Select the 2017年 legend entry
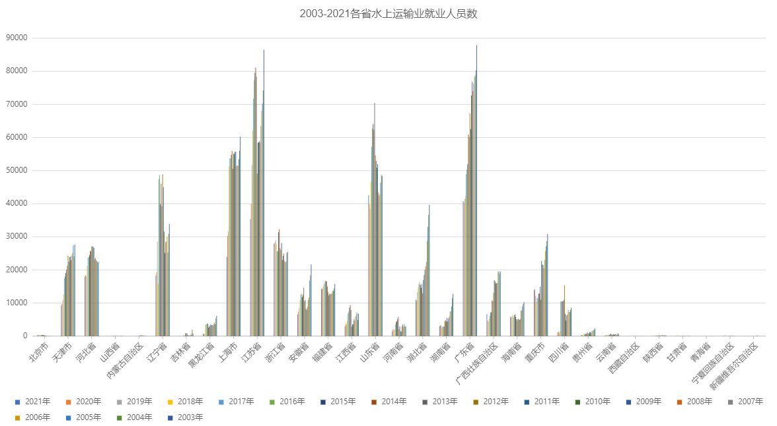 coord(237,401)
